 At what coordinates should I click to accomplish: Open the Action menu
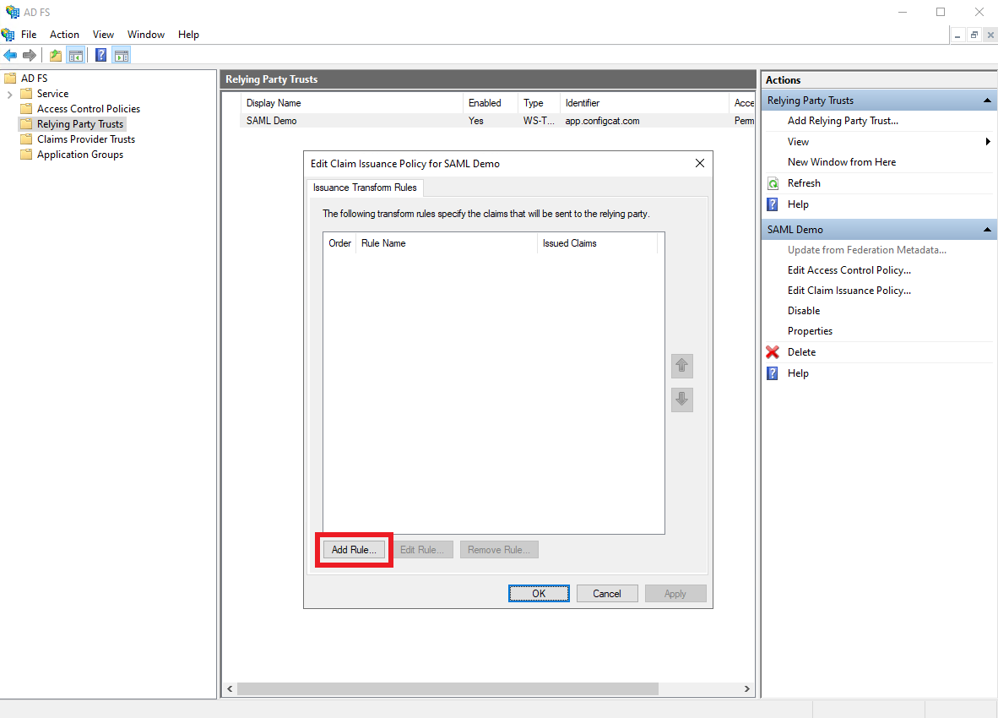(64, 35)
